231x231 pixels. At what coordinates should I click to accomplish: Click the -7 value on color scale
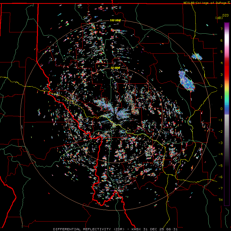pos(220,188)
